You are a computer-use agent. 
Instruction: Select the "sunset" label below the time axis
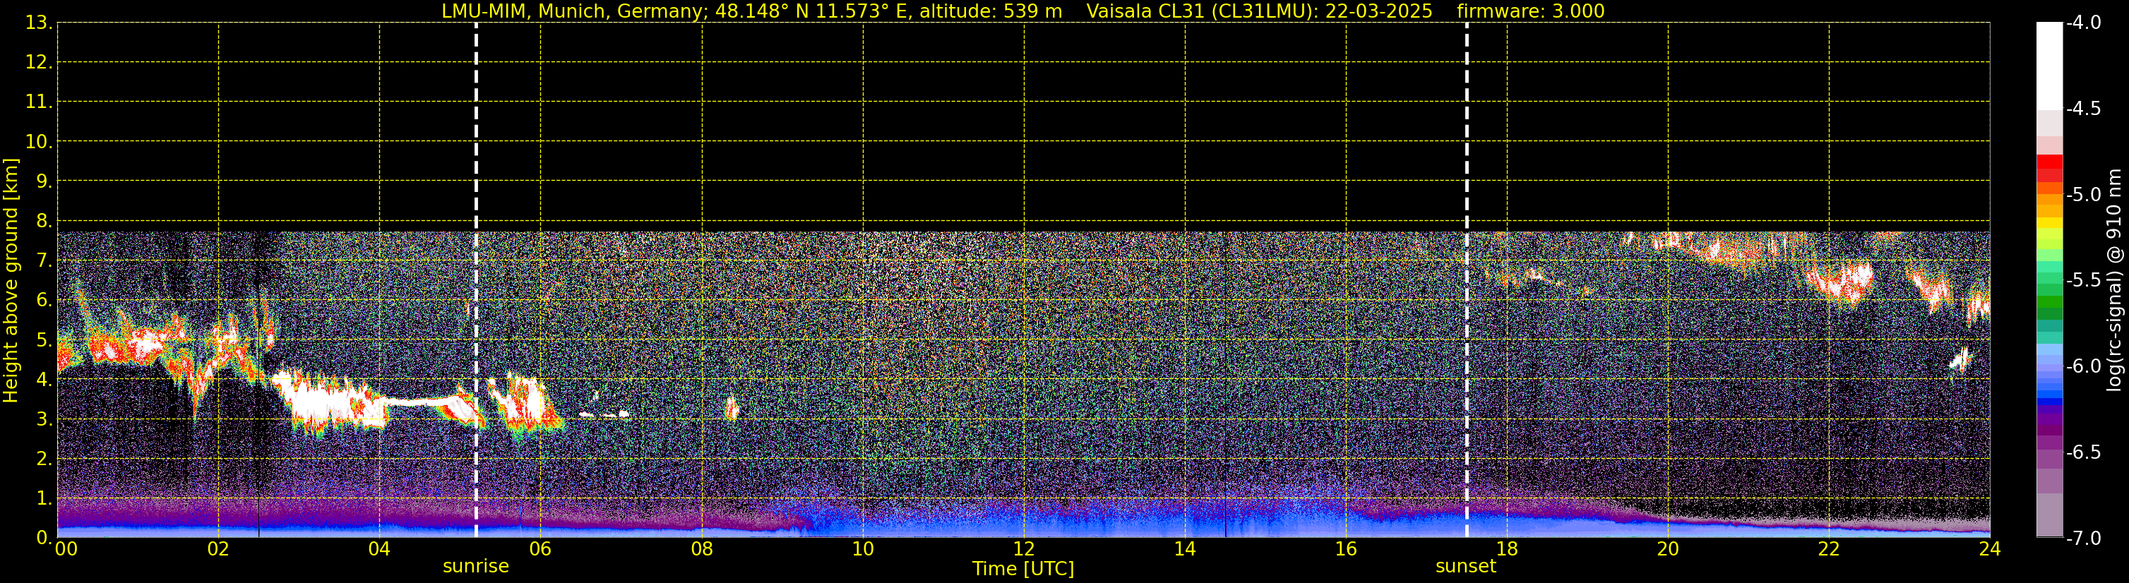click(x=1465, y=567)
